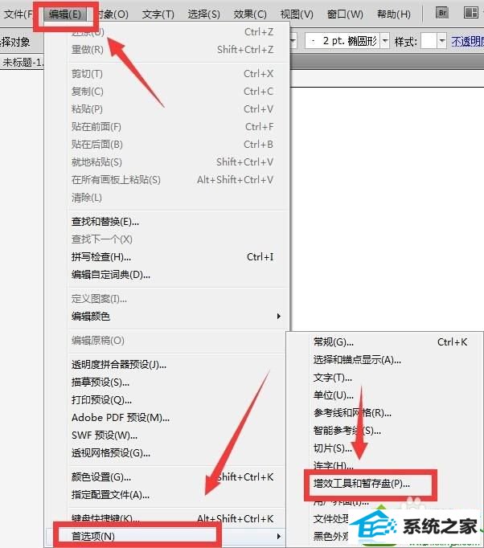Image resolution: width=484 pixels, height=548 pixels.
Task: Open Adobe Bridge via the Br icon
Action: click(x=441, y=14)
